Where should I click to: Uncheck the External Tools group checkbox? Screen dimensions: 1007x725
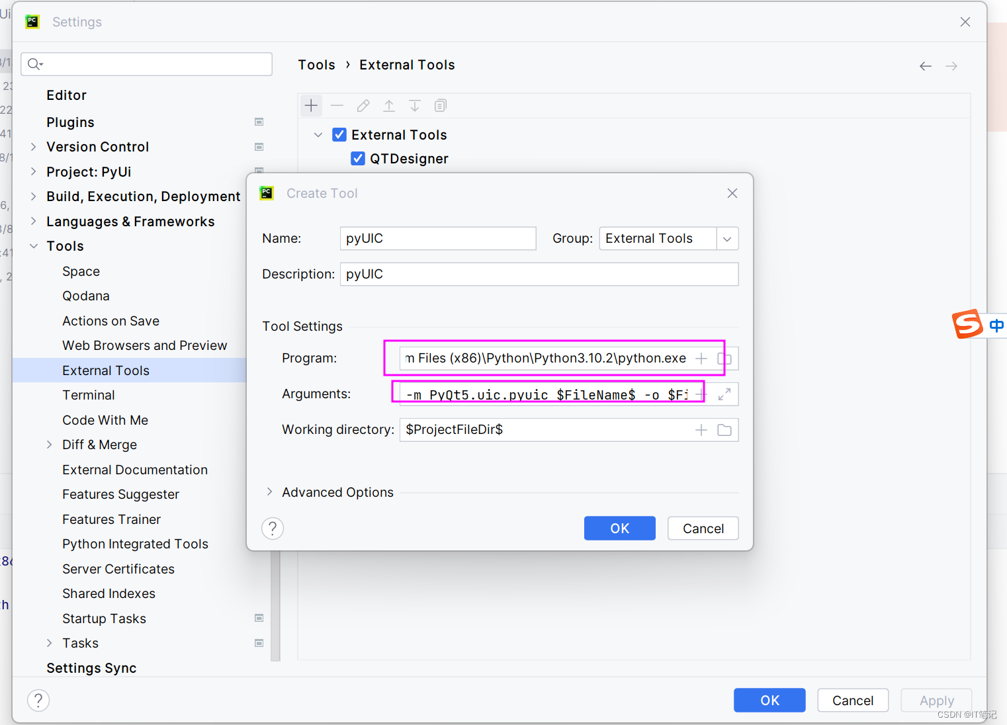point(339,135)
